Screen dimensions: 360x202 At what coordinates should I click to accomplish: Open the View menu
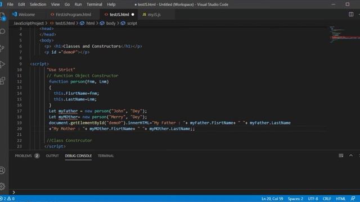[x=55, y=4]
